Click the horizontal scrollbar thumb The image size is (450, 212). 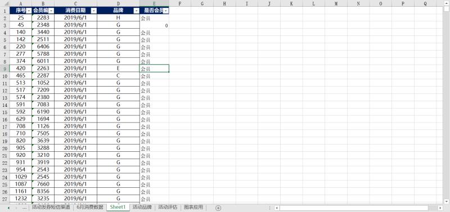pyautogui.click(x=354, y=208)
